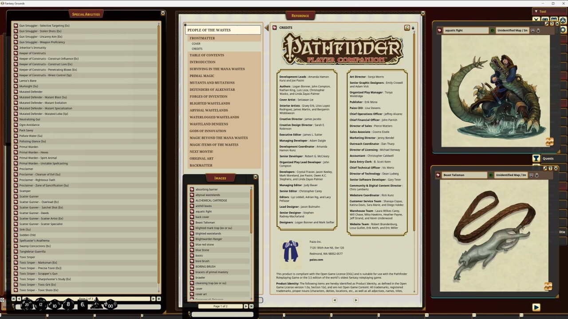Expand the Primal Magic chapter

click(x=202, y=76)
